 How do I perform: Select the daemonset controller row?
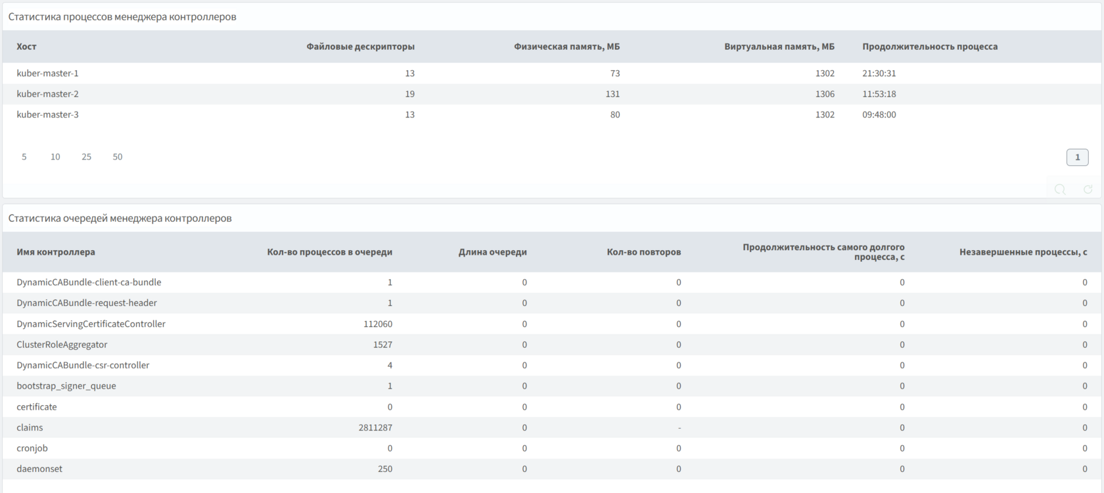(39, 469)
